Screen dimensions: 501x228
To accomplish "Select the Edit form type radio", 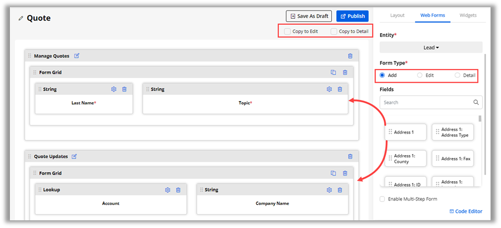I will click(420, 75).
